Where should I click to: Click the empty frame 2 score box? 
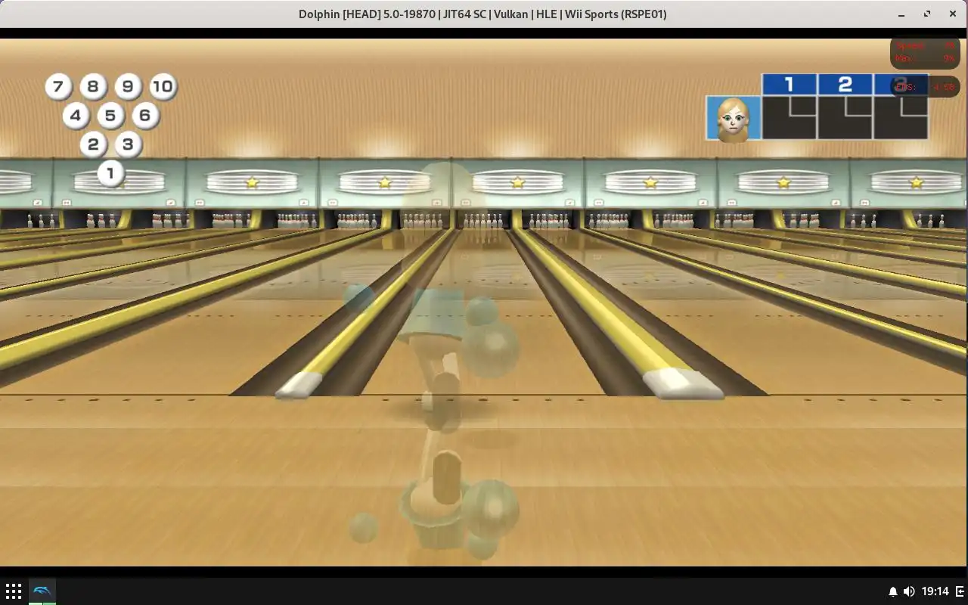[x=845, y=118]
